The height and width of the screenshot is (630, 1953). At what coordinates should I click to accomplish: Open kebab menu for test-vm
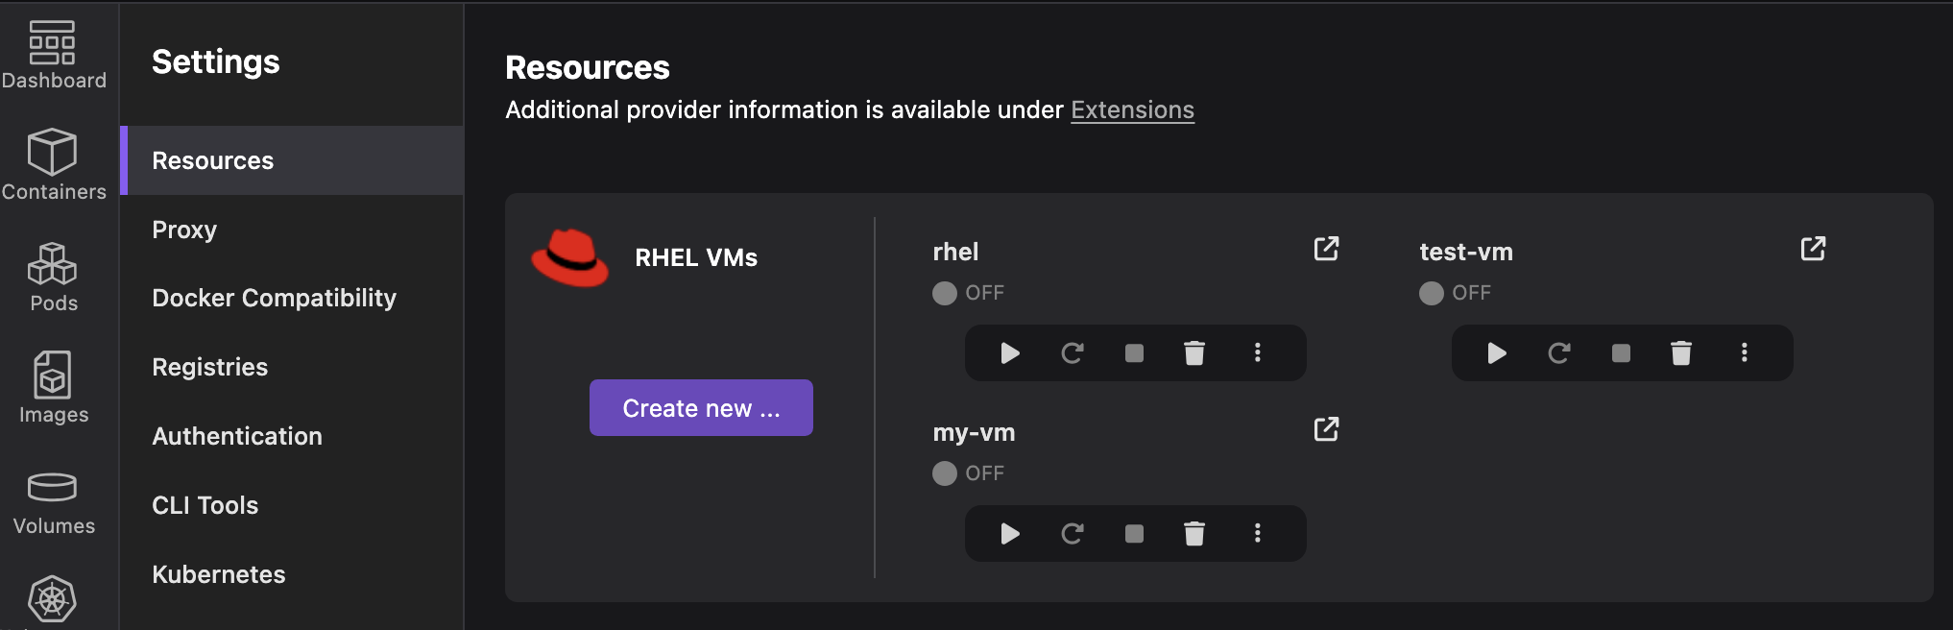(x=1744, y=353)
